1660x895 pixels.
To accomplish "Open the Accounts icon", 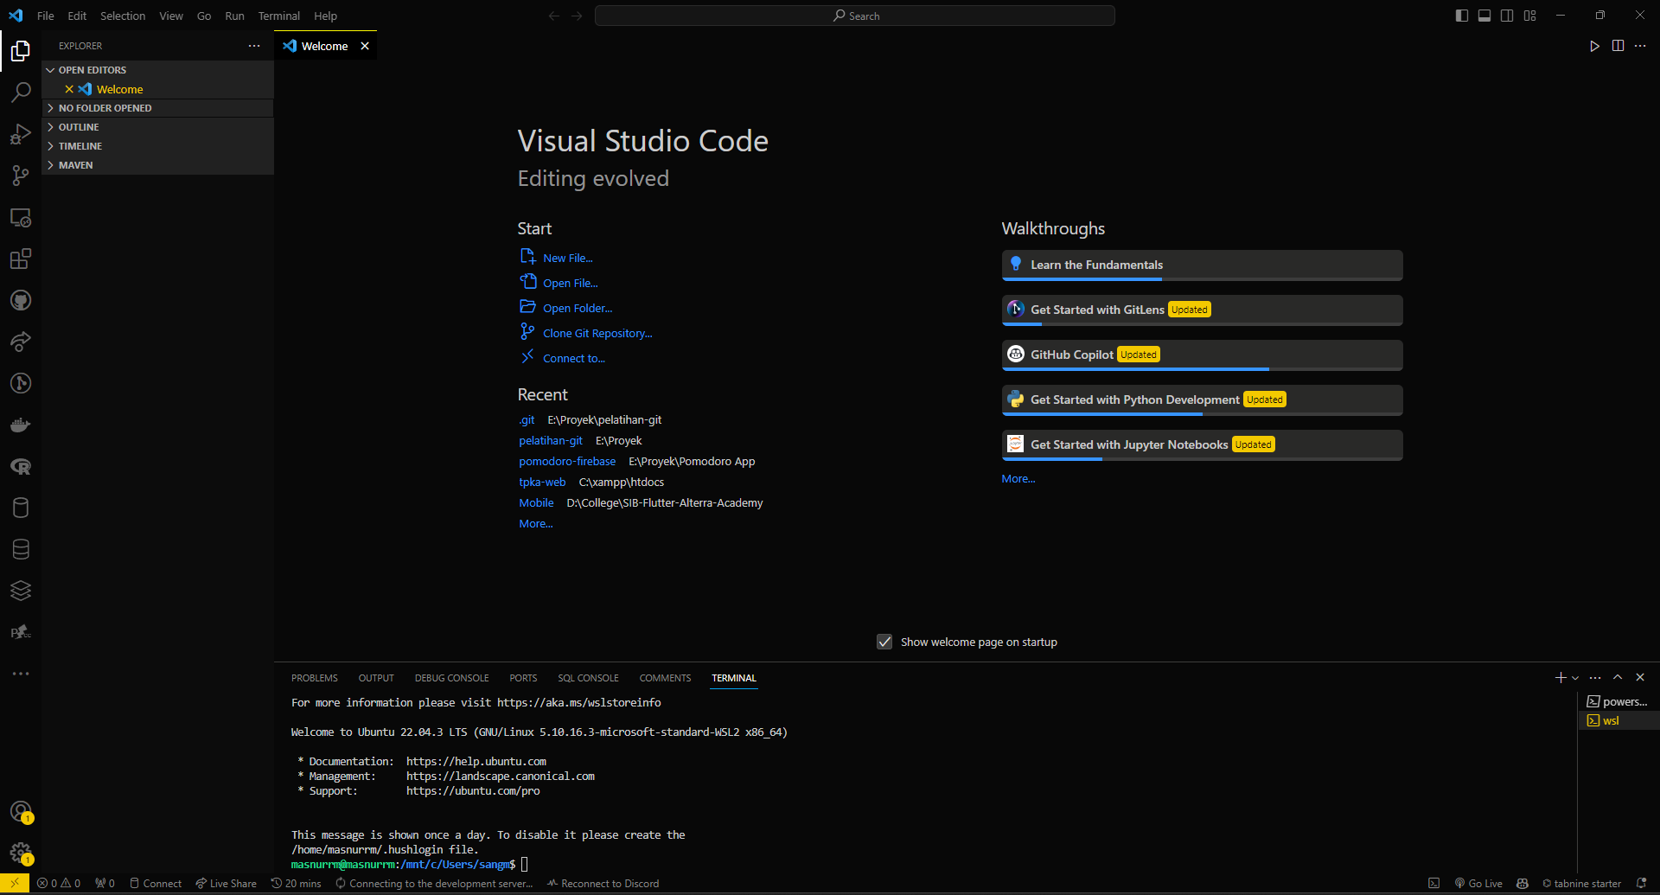I will [x=21, y=811].
